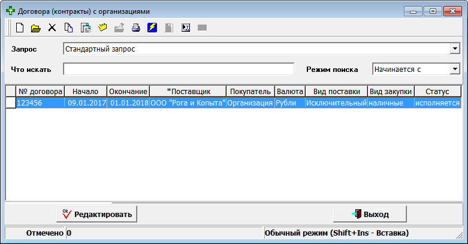Image resolution: width=468 pixels, height=244 pixels.
Task: Click the Начало column header
Action: 86,91
